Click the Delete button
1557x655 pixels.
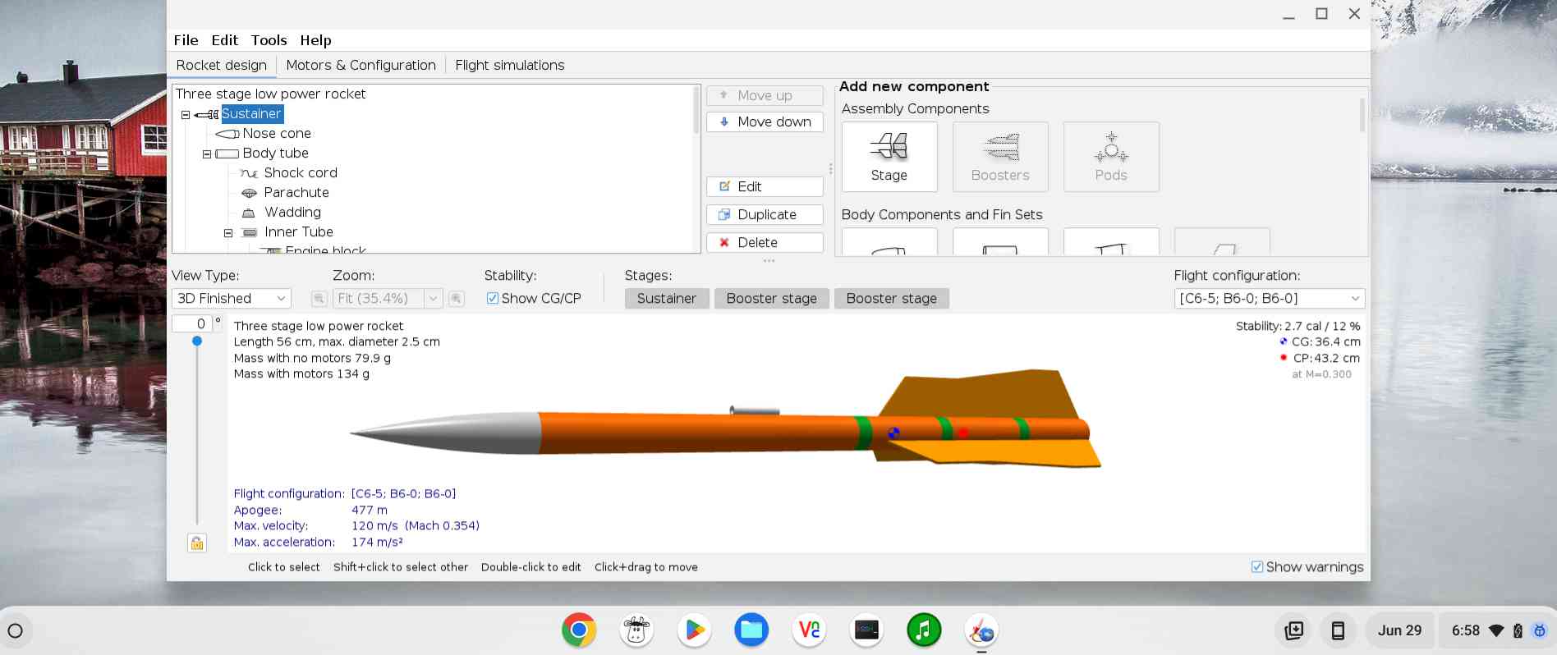765,243
